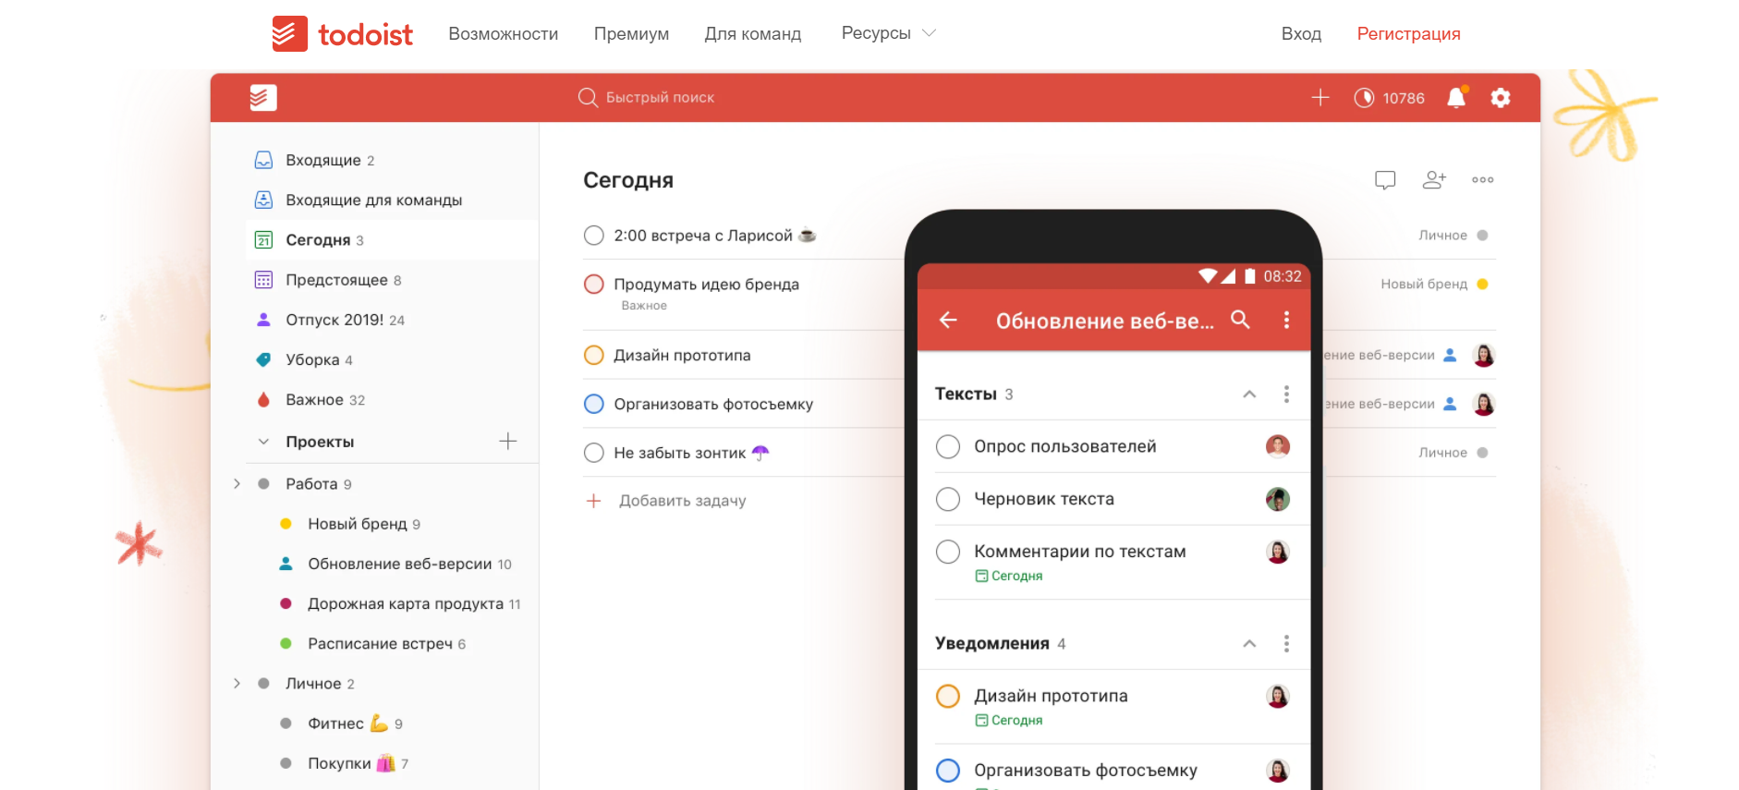Complete Организовать фотосъемку in the desktop list
The height and width of the screenshot is (790, 1739).
click(594, 404)
